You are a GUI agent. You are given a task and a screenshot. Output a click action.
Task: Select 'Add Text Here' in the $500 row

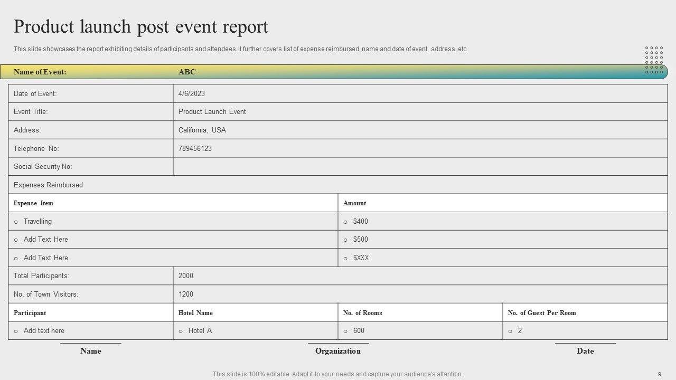point(46,239)
